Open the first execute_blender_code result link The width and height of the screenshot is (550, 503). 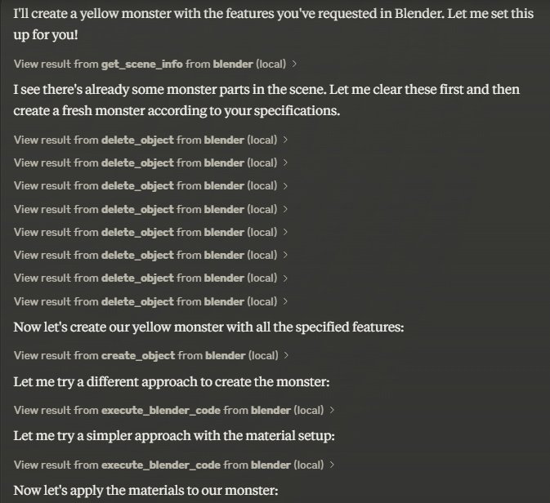[x=168, y=410]
